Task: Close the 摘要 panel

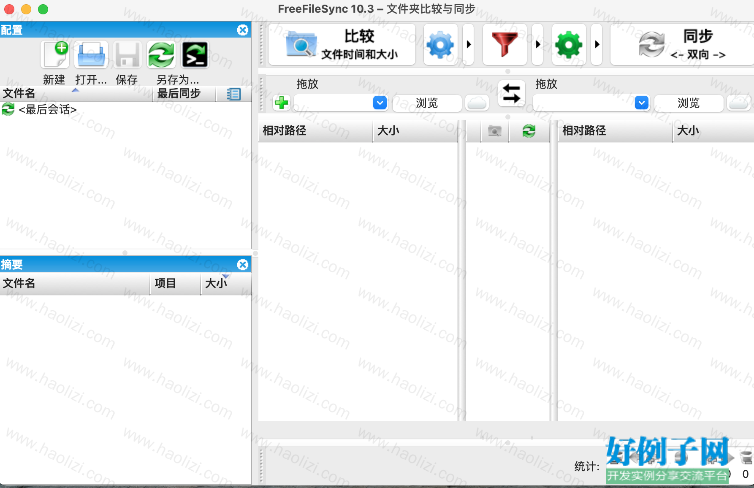Action: coord(243,265)
